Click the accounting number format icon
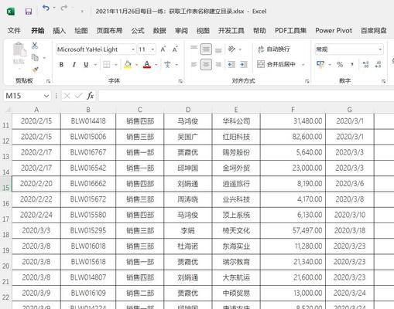 coord(320,64)
